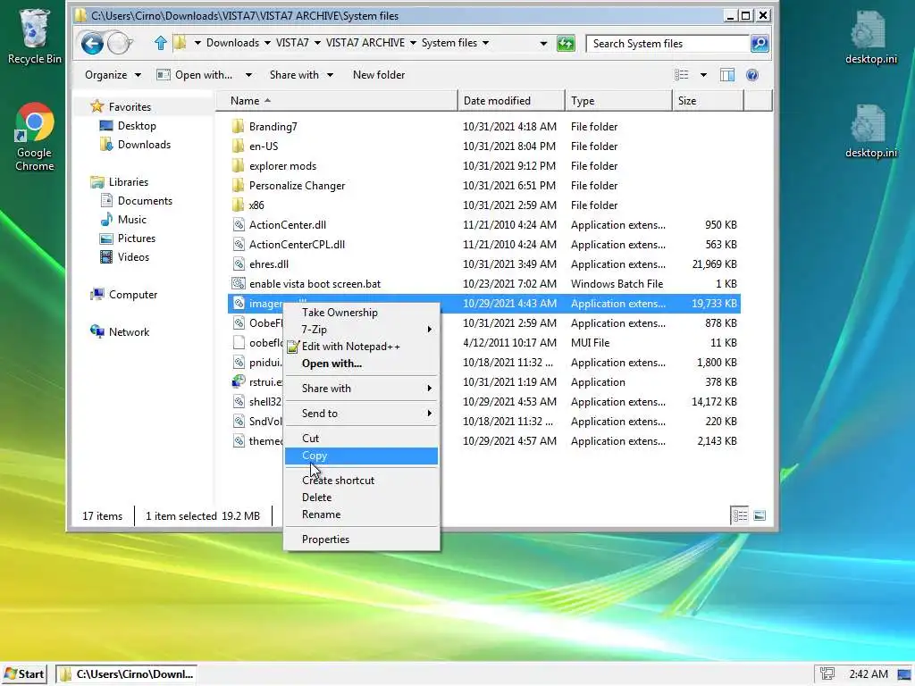This screenshot has height=686, width=915.
Task: Open the network tray icon
Action: click(x=827, y=673)
